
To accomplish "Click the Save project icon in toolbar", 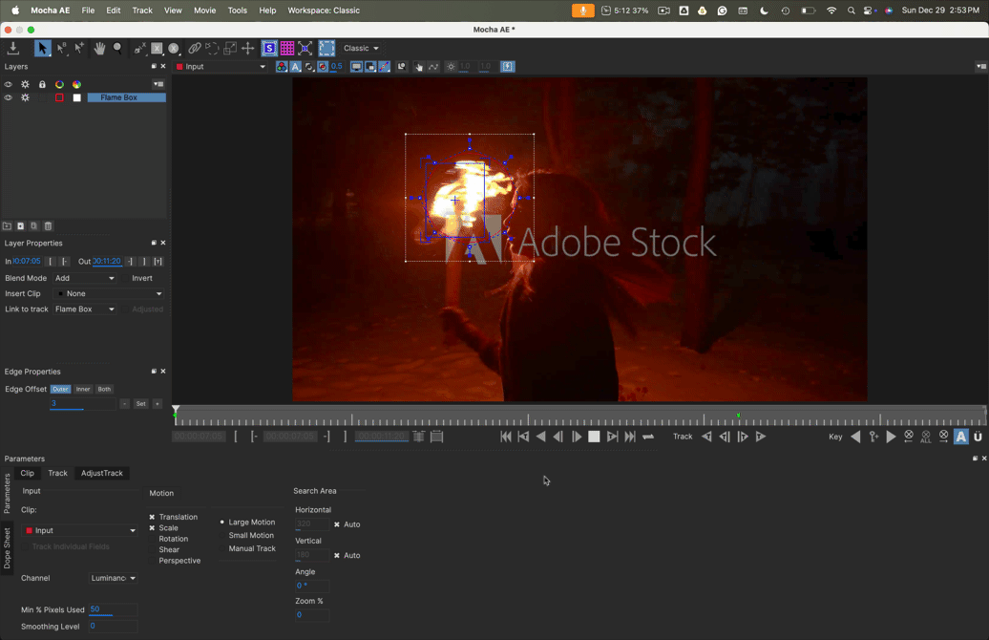I will tap(12, 48).
